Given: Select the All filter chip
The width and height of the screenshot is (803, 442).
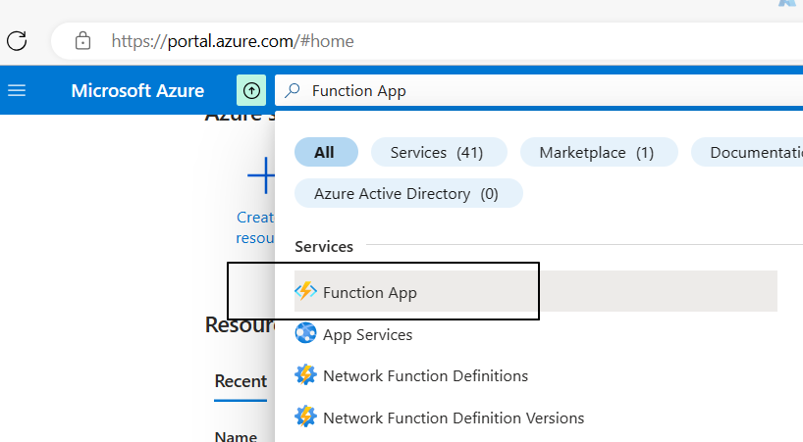Looking at the screenshot, I should tap(325, 152).
